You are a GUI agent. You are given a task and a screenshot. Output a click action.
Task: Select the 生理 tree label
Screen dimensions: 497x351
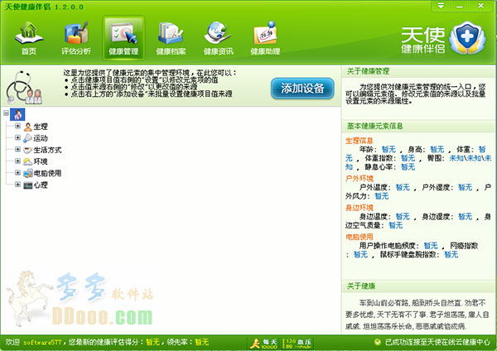[x=41, y=127]
